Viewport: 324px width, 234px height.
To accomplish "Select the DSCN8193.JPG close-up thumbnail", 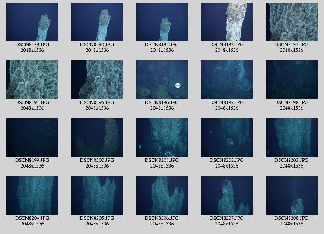I will [x=292, y=22].
